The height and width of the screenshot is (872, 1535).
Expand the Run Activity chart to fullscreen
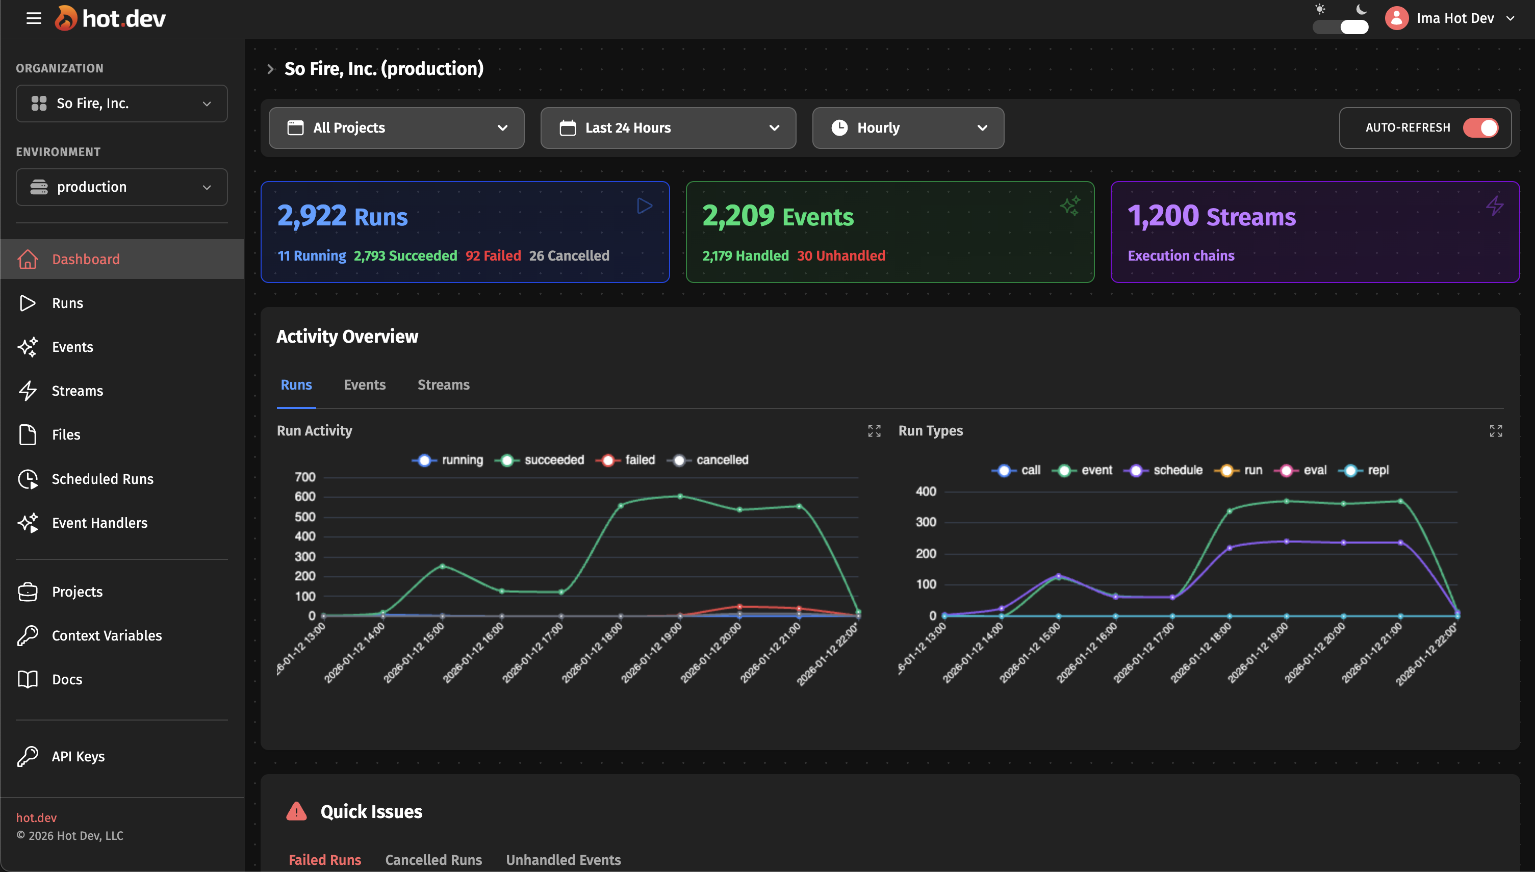(x=874, y=430)
